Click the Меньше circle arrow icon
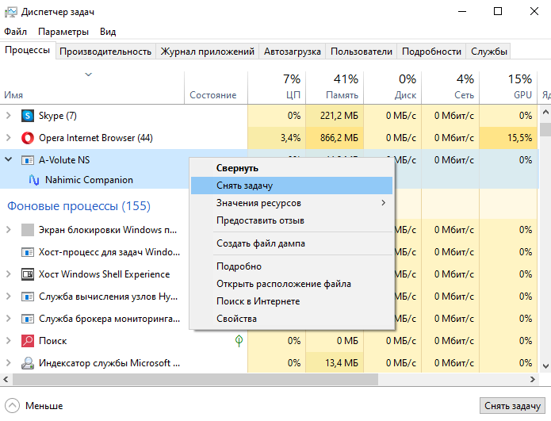This screenshot has height=421, width=551. (x=13, y=405)
